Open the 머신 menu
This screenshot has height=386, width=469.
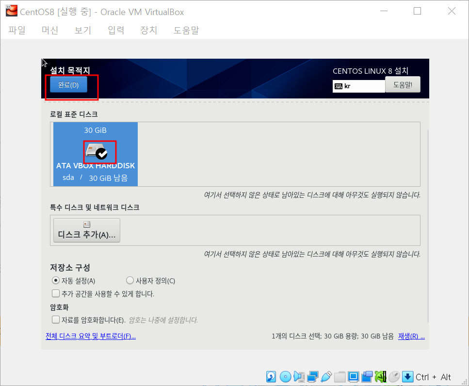49,30
